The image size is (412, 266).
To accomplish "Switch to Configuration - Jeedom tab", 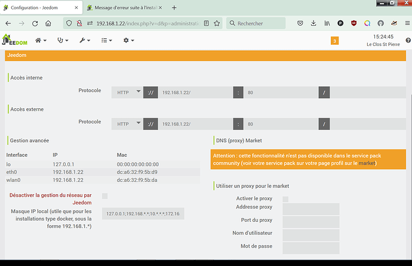I will pos(41,8).
